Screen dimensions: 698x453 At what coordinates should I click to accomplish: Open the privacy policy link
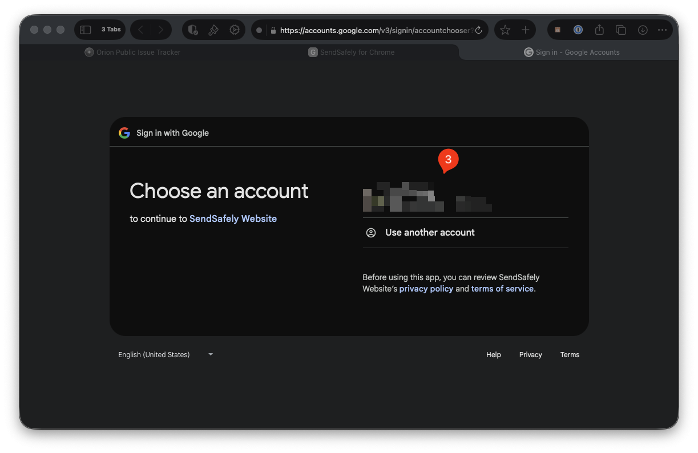(x=426, y=289)
